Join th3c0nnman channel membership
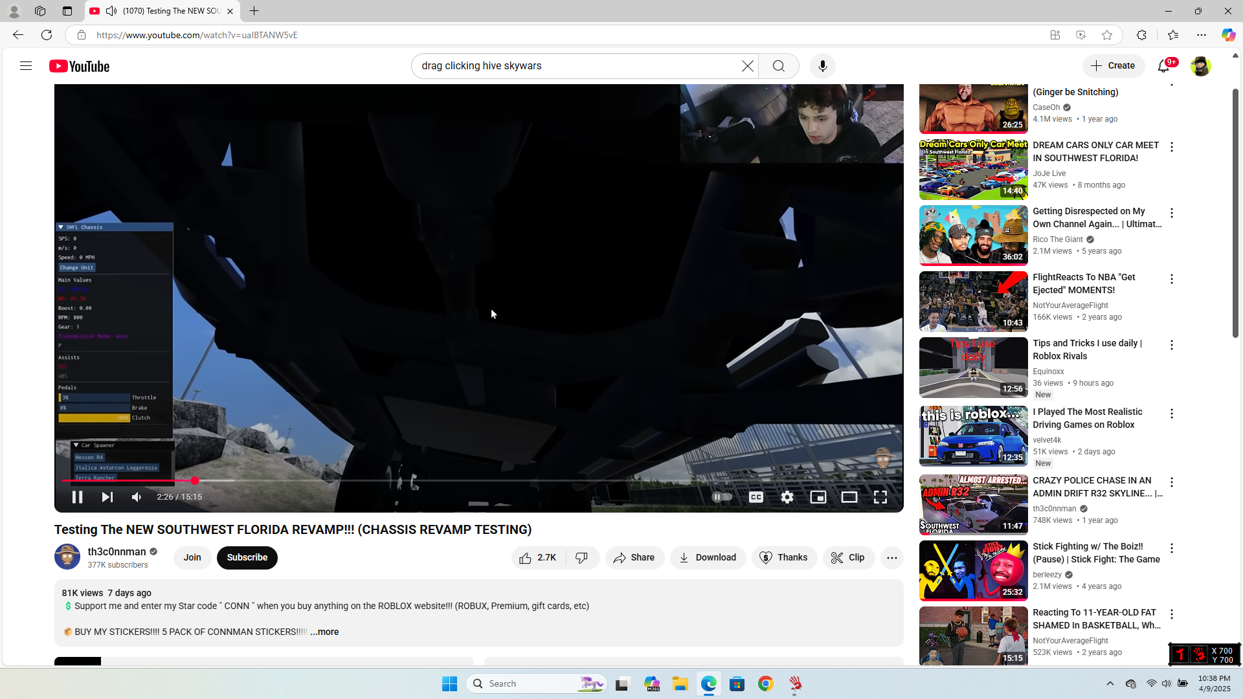The width and height of the screenshot is (1243, 699). (x=192, y=558)
